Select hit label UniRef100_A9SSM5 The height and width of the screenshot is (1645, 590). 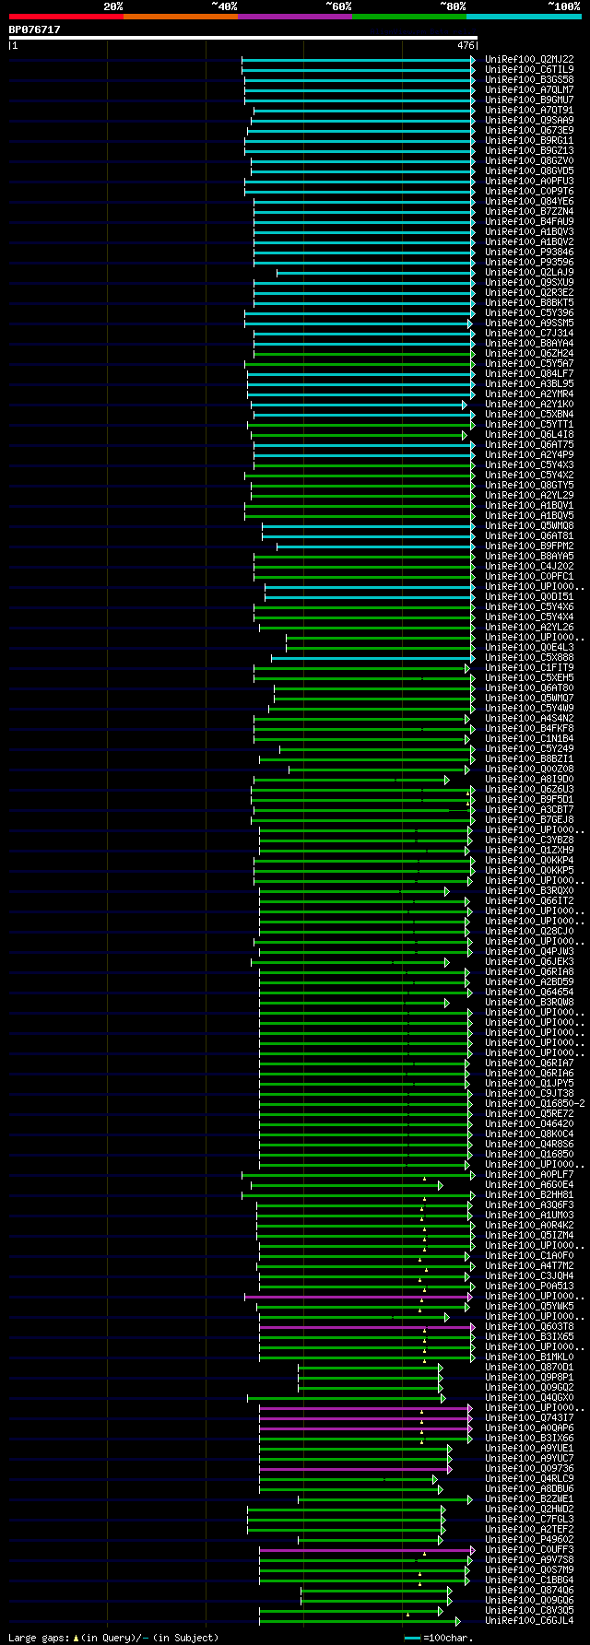[x=529, y=323]
